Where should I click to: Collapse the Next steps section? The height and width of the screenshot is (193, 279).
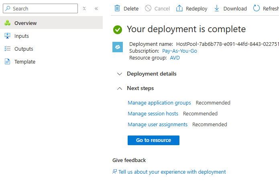point(119,88)
